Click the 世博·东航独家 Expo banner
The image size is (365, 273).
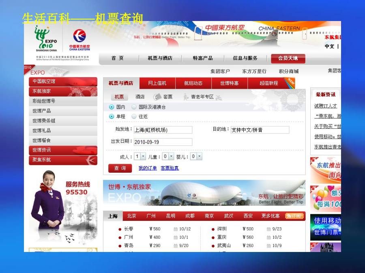click(204, 193)
